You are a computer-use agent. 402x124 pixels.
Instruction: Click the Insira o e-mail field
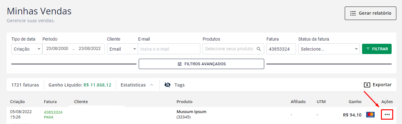coord(169,49)
